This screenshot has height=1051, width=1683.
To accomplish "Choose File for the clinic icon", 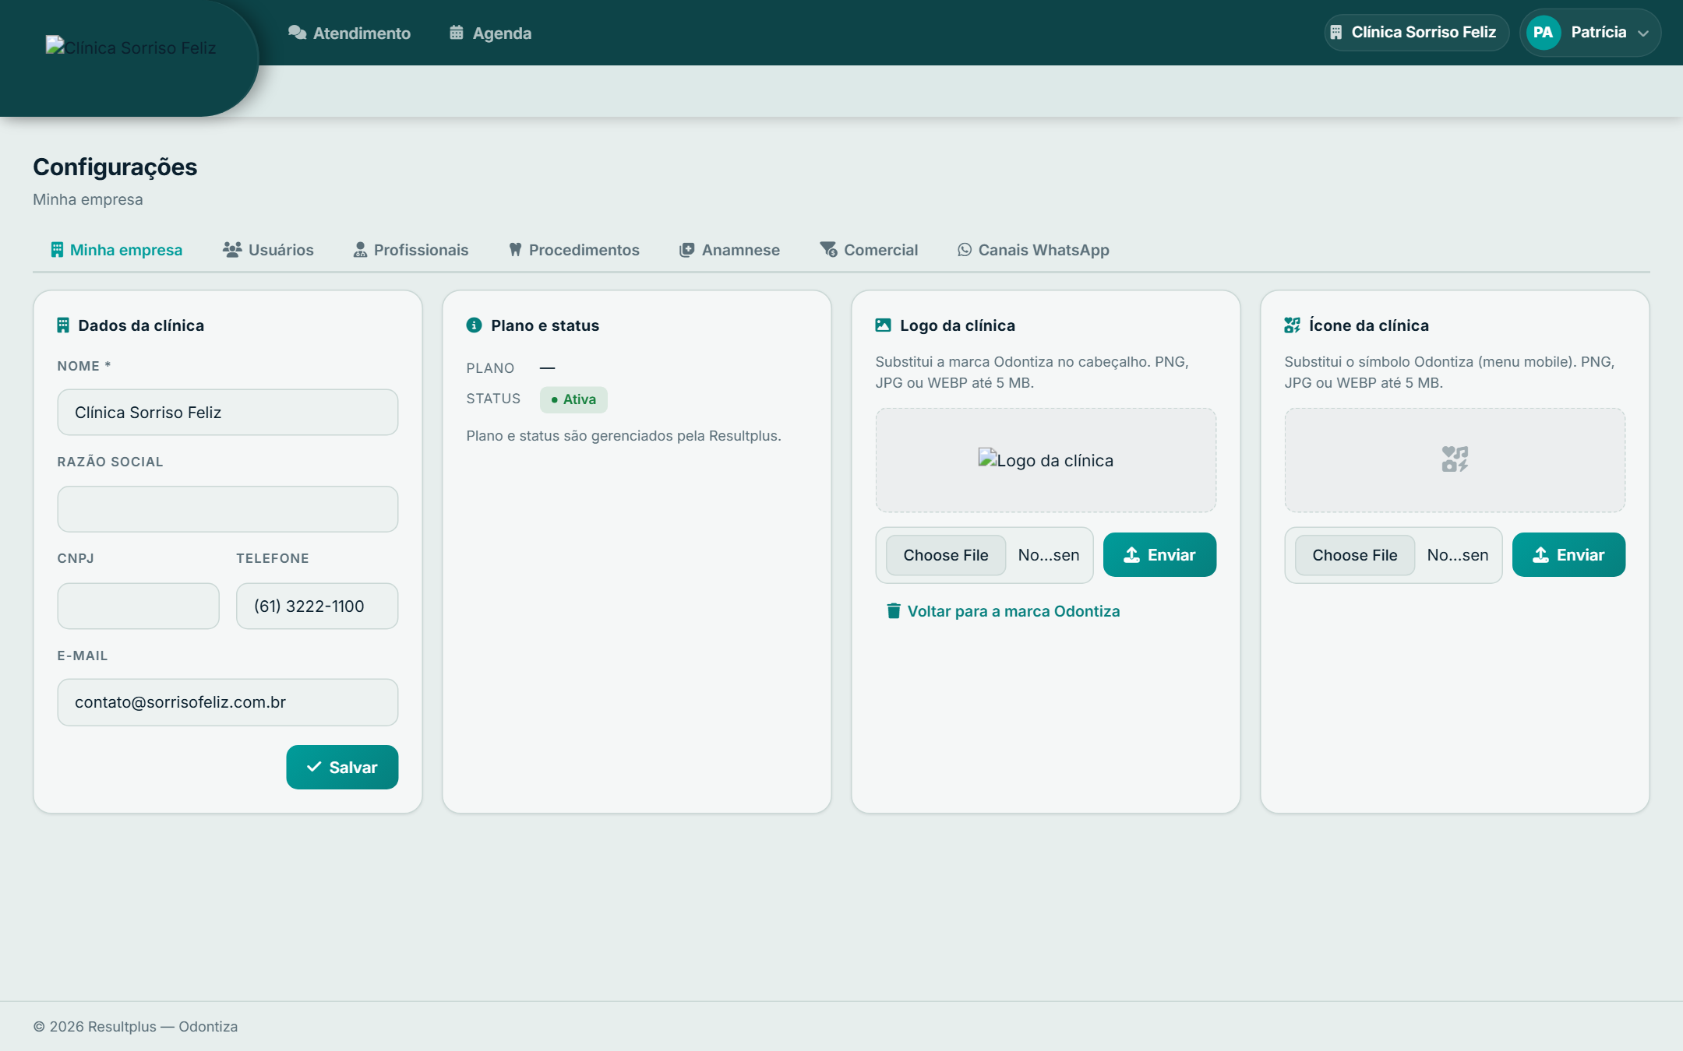I will point(1355,555).
